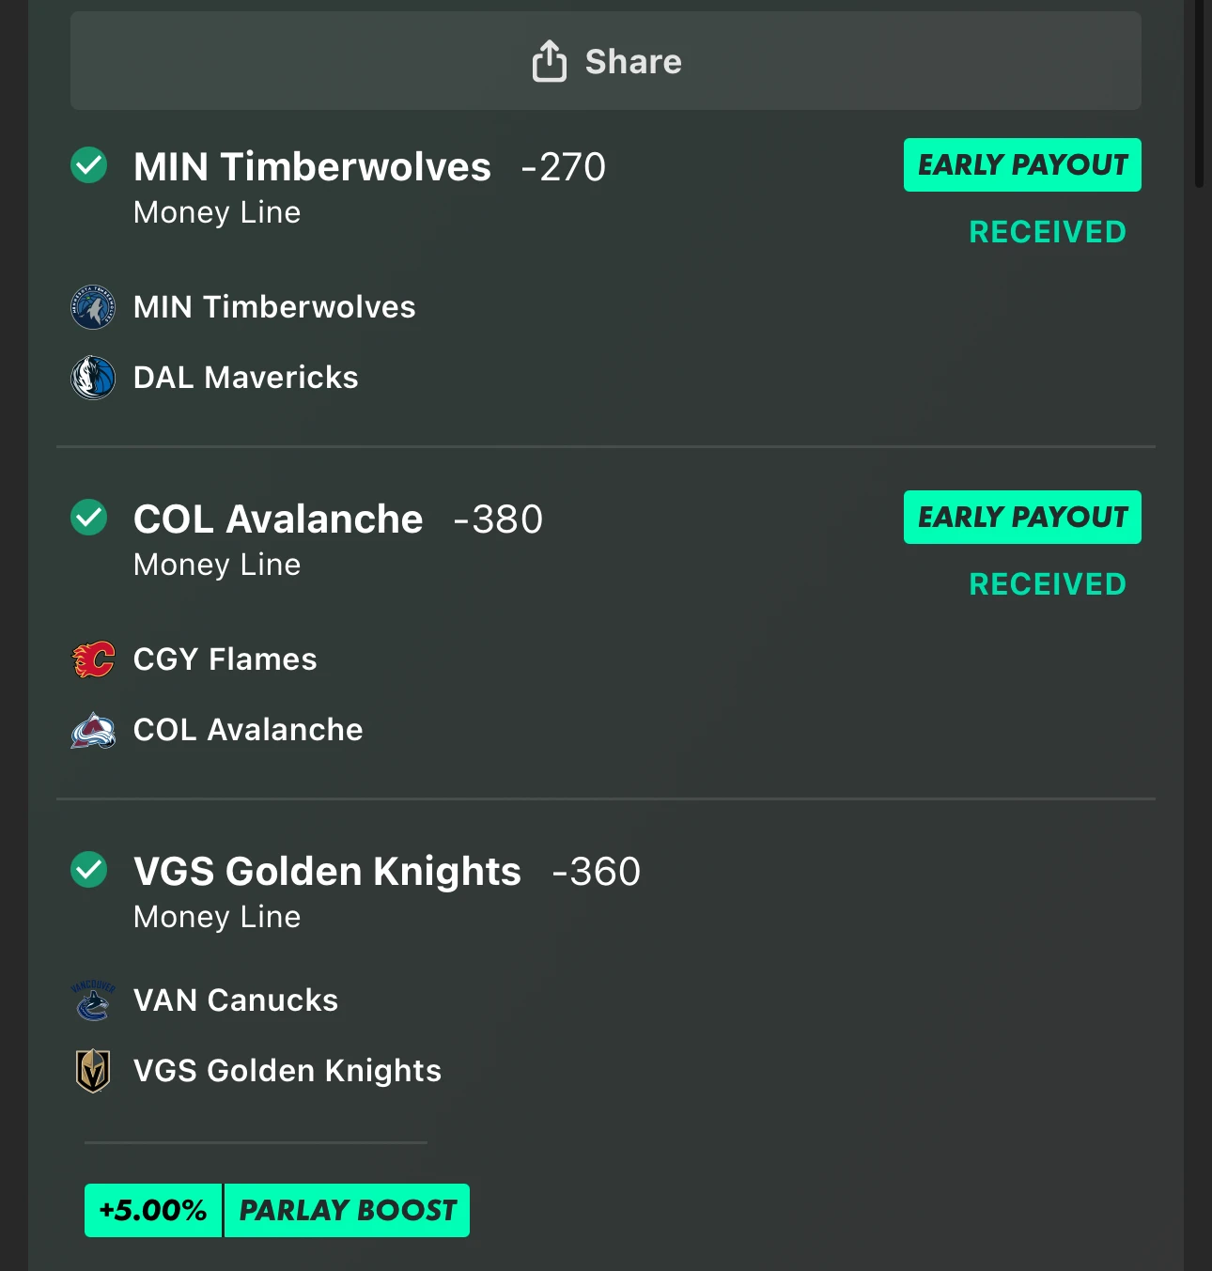Click the Colorado Avalanche team logo

click(x=93, y=730)
